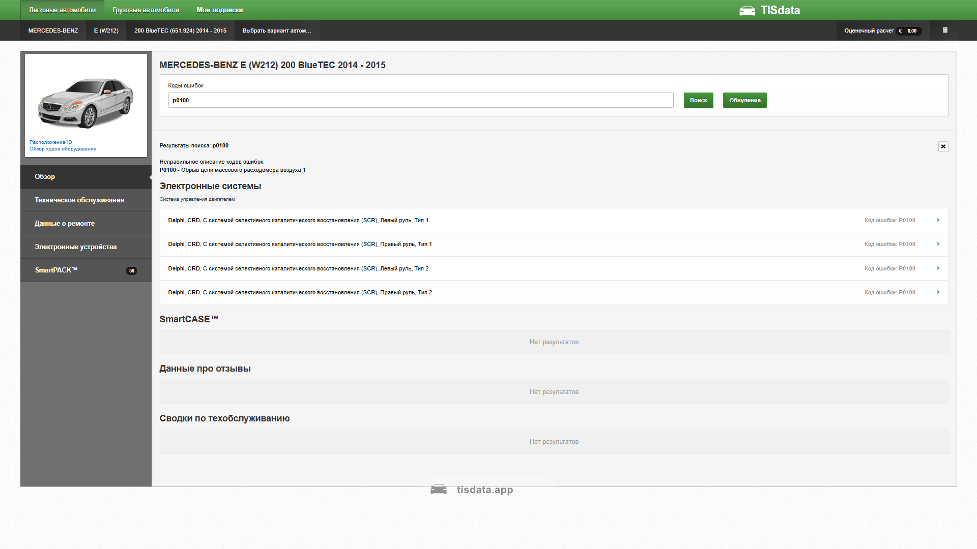Click the Поиск search button

coord(698,100)
